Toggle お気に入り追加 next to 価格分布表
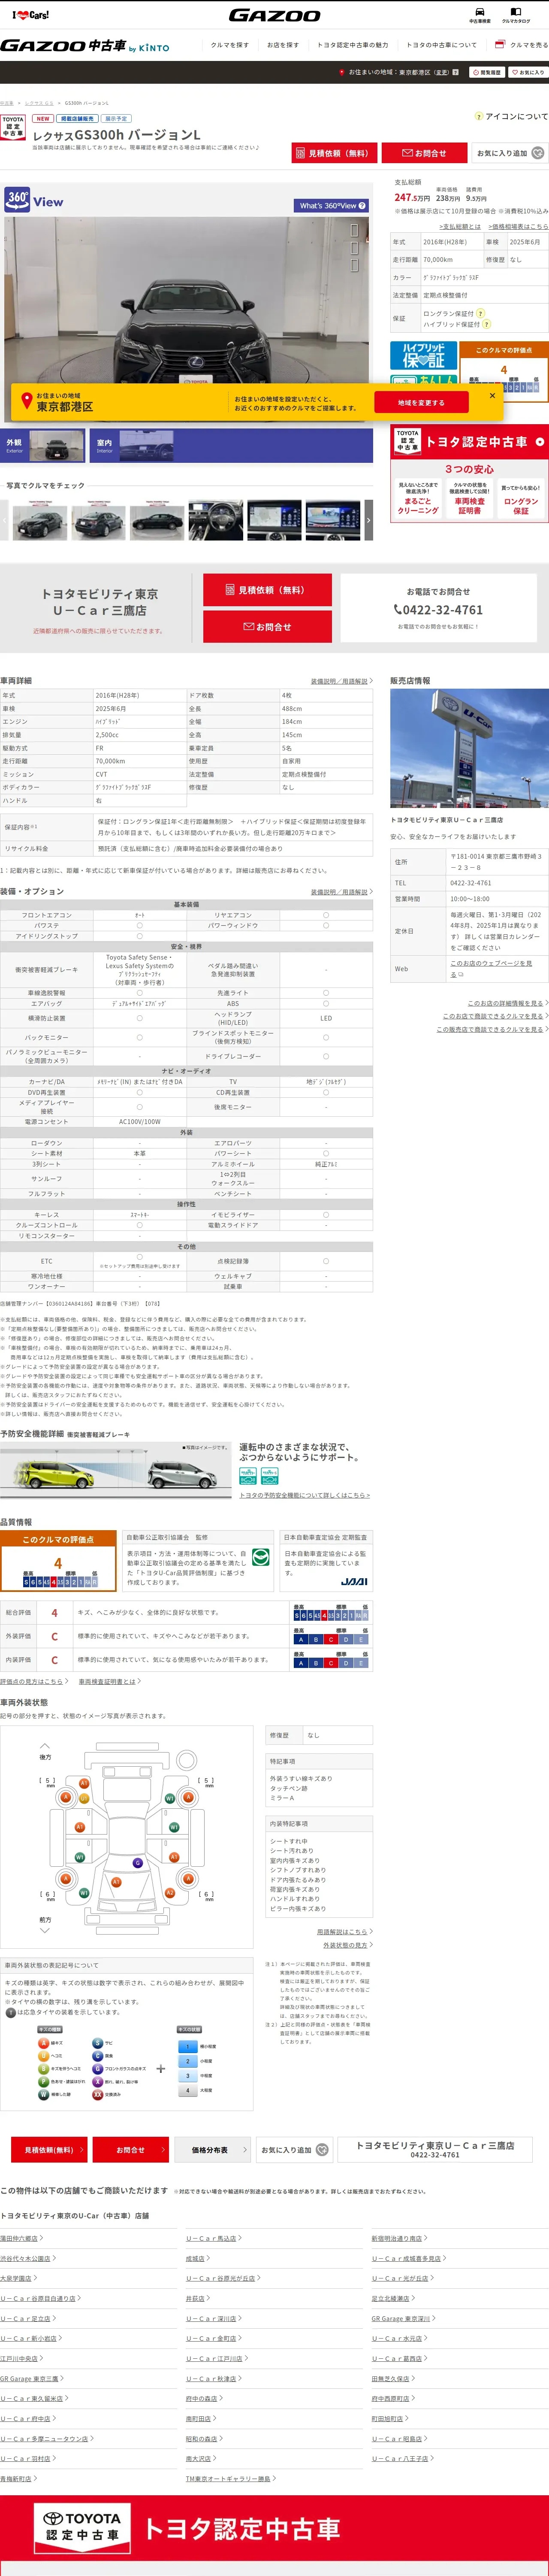The height and width of the screenshot is (2576, 549). [295, 2150]
